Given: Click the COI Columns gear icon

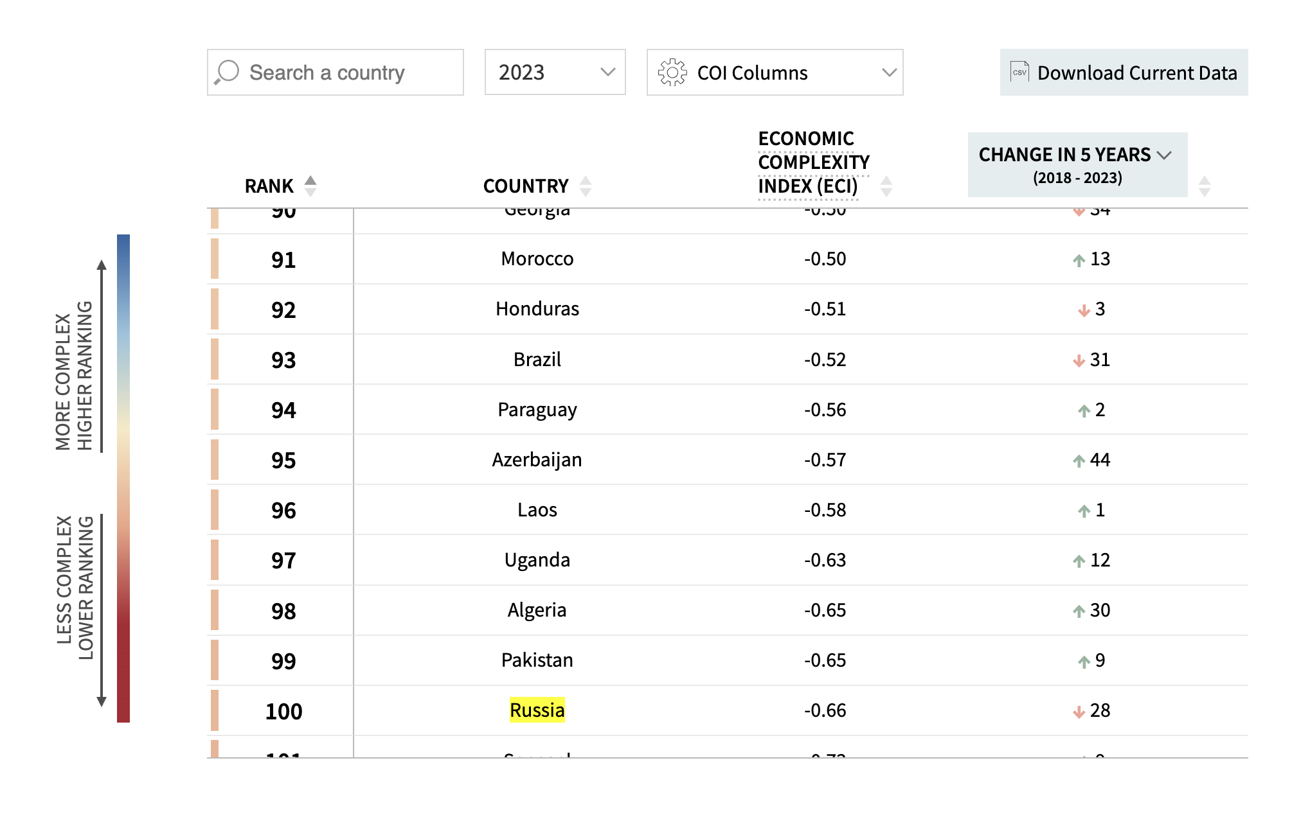Looking at the screenshot, I should (672, 73).
